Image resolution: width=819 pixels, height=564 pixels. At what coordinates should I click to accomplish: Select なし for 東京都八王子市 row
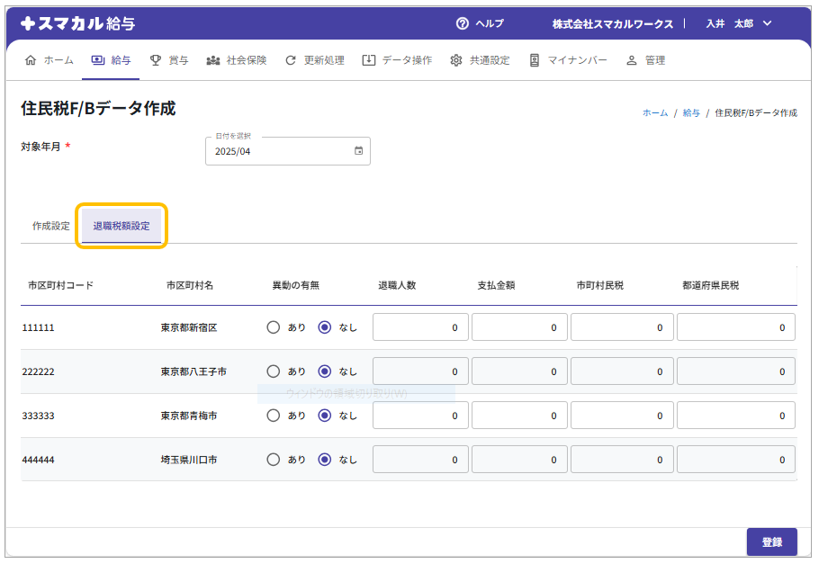pyautogui.click(x=325, y=372)
